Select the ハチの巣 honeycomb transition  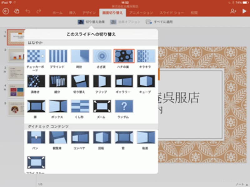[x=124, y=56]
